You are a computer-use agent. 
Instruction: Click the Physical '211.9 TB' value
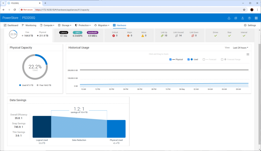click(44, 36)
